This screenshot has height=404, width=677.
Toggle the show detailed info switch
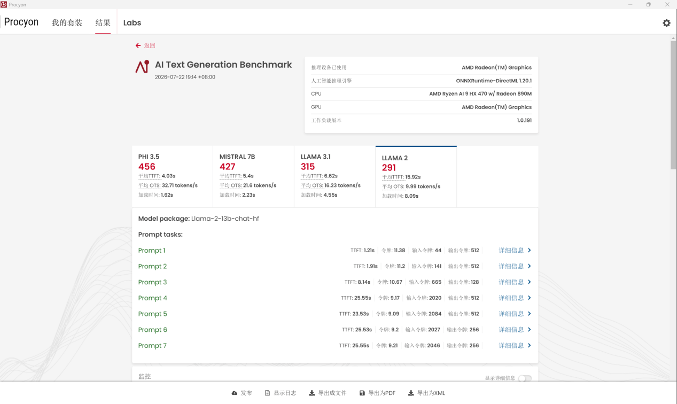point(525,378)
